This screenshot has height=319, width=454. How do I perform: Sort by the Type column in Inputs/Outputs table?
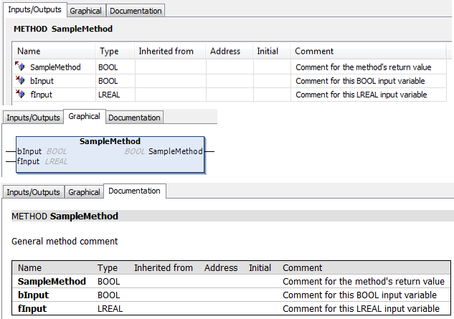click(x=115, y=51)
